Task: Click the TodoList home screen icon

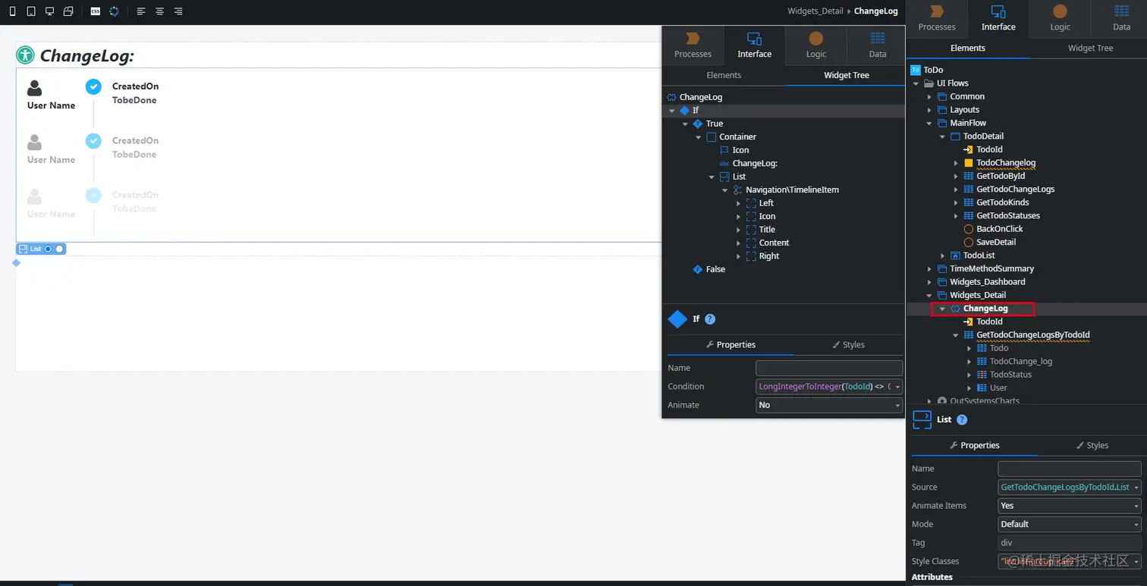Action: point(955,255)
